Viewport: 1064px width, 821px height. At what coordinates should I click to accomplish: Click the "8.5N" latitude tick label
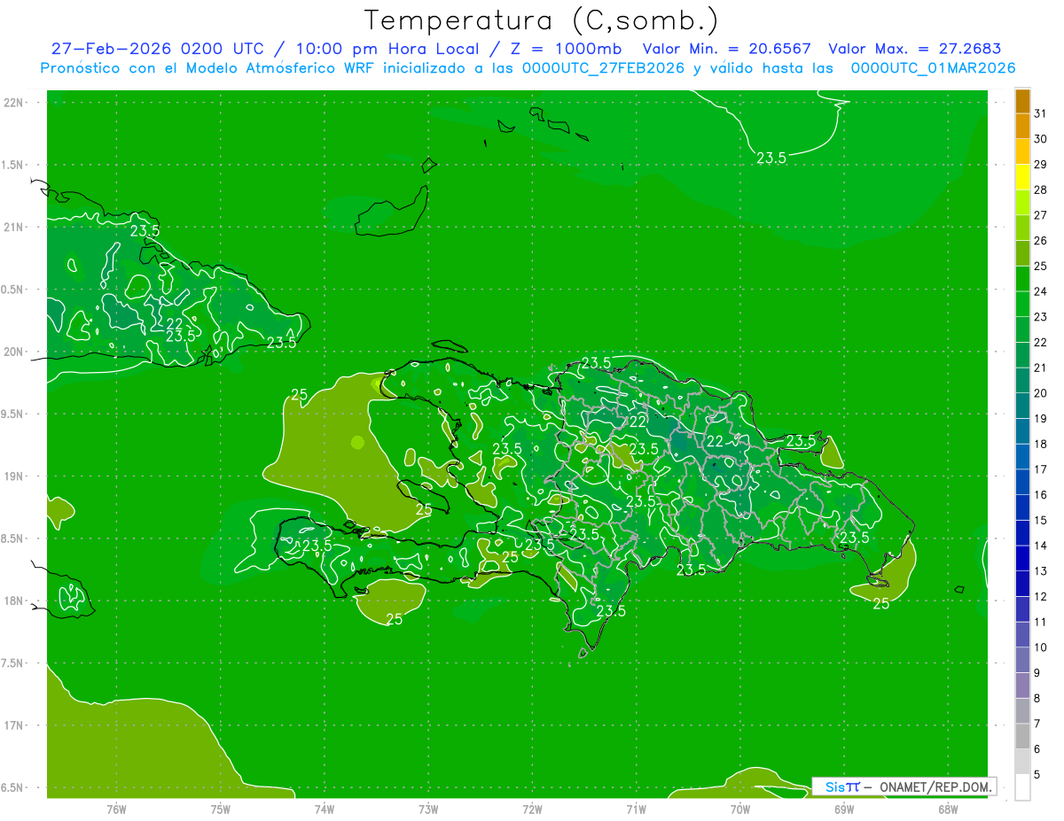click(x=12, y=539)
